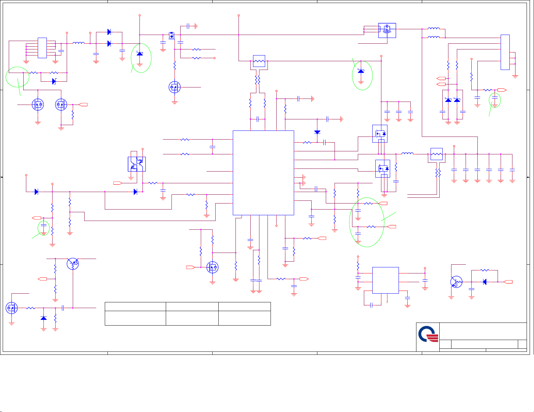Select the boxed sense resistor above the central IC
This screenshot has width=534, height=412.
click(x=259, y=61)
